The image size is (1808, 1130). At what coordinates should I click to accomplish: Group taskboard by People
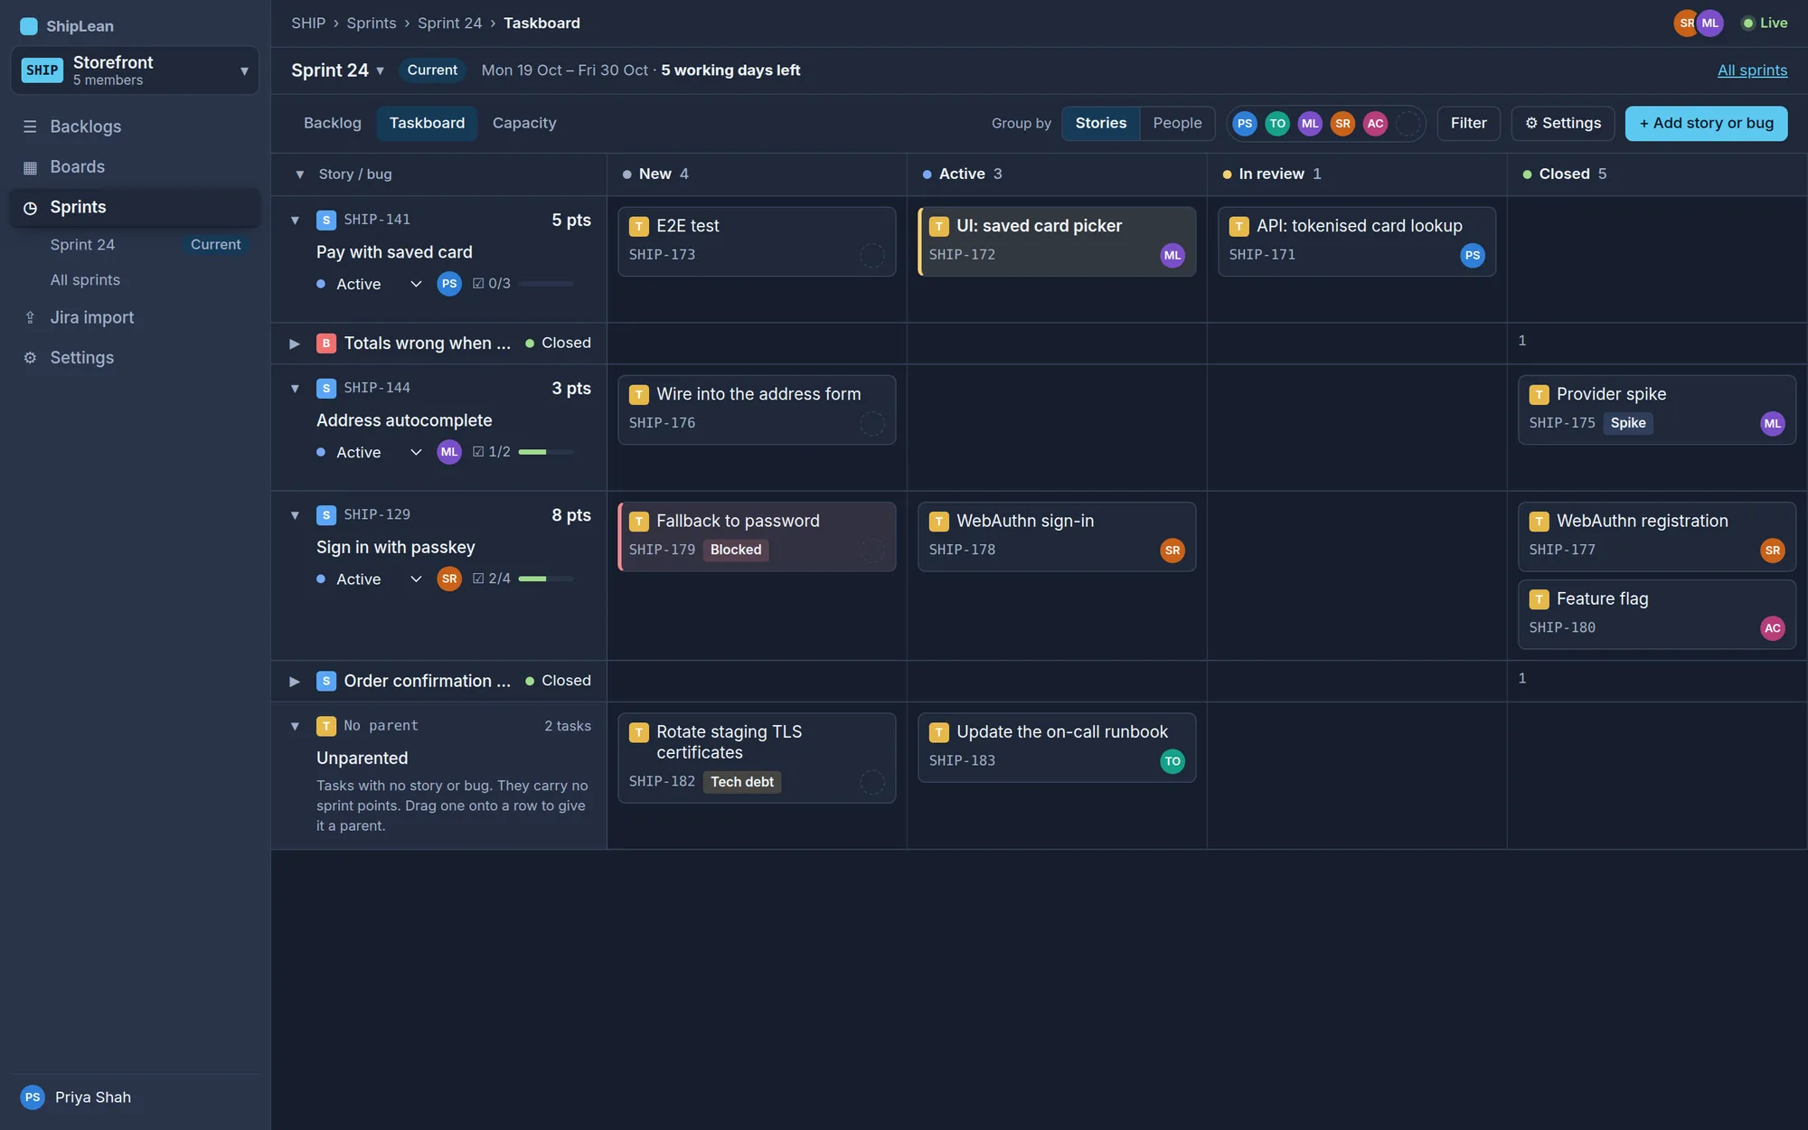(x=1177, y=123)
